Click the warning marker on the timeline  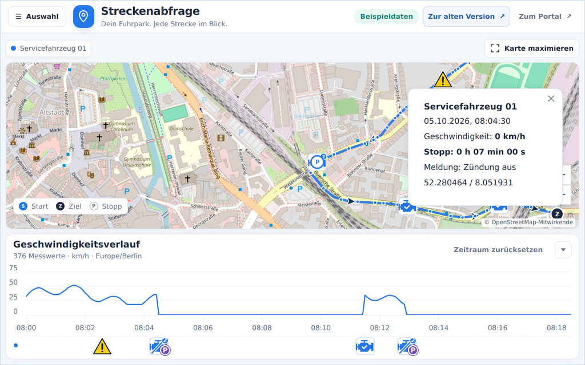click(102, 346)
